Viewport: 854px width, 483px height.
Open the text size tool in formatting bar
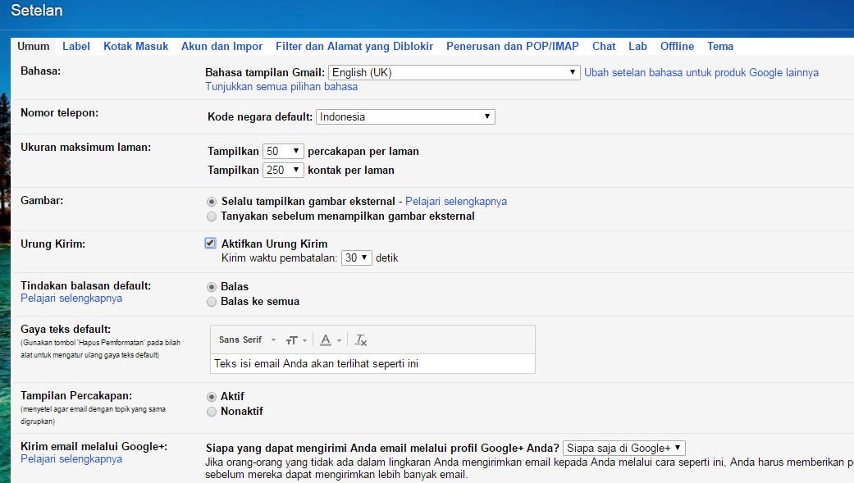(x=295, y=340)
